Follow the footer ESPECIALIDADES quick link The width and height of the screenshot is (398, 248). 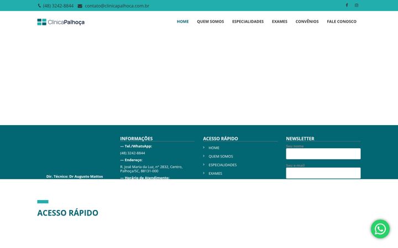coord(222,165)
